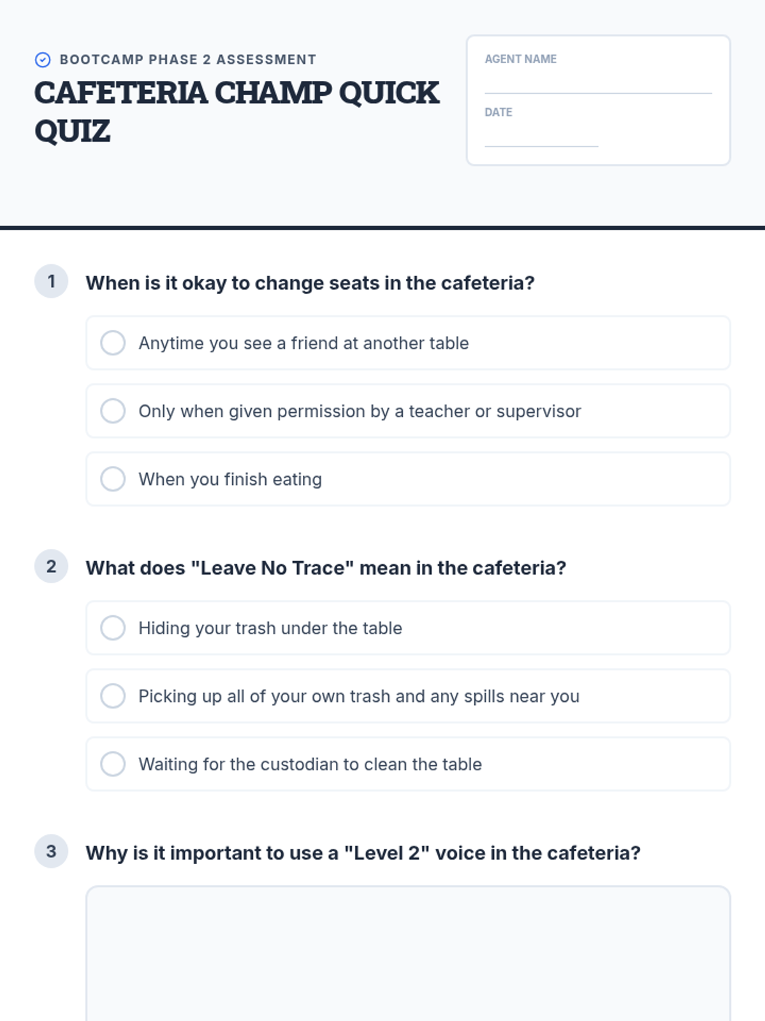Click the "Level 2" voice question text
The image size is (765, 1021).
363,853
